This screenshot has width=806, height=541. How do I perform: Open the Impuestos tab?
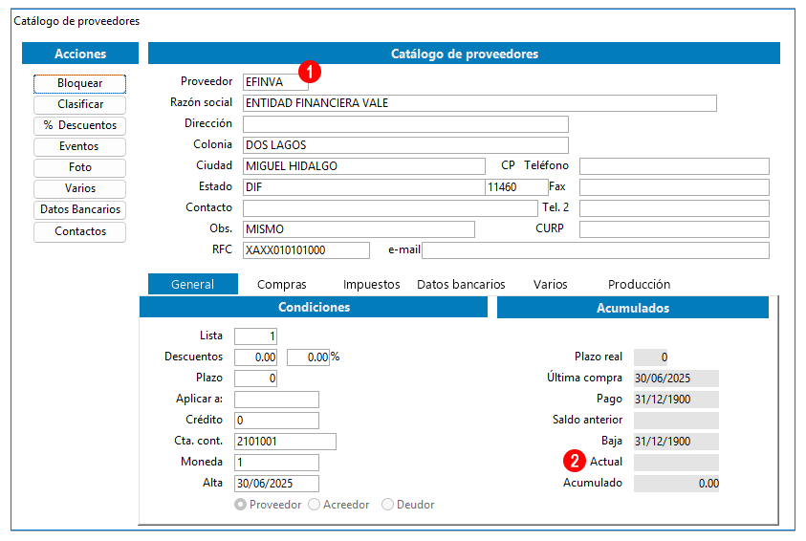(x=372, y=284)
